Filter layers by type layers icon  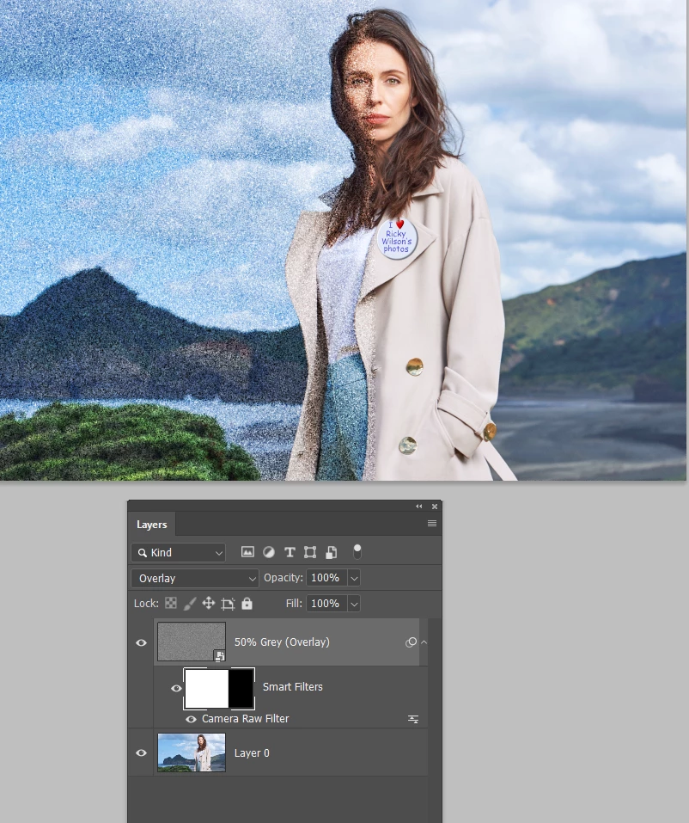(290, 551)
